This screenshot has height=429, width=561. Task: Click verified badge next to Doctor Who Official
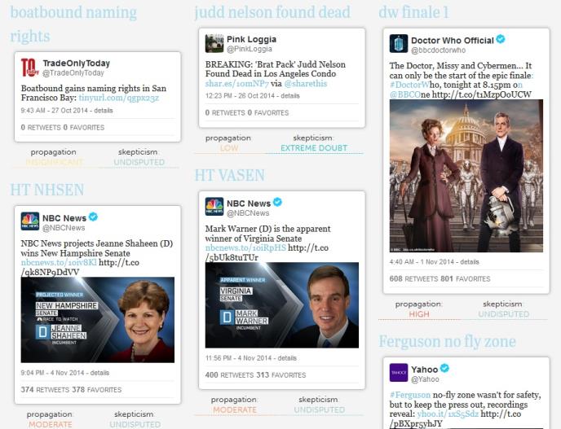point(501,39)
